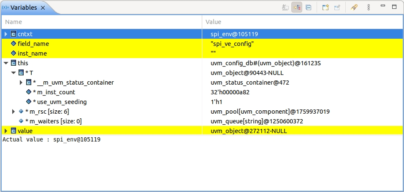
Task: Click the value uvm_object@90443-NULL
Action: point(247,73)
